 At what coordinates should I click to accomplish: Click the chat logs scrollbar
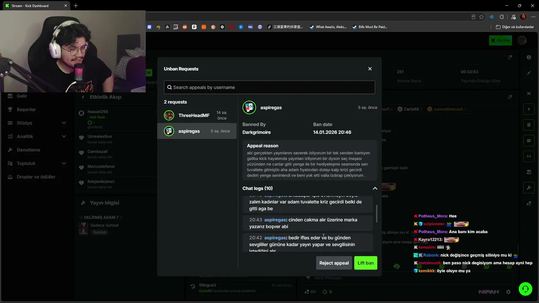point(376,214)
